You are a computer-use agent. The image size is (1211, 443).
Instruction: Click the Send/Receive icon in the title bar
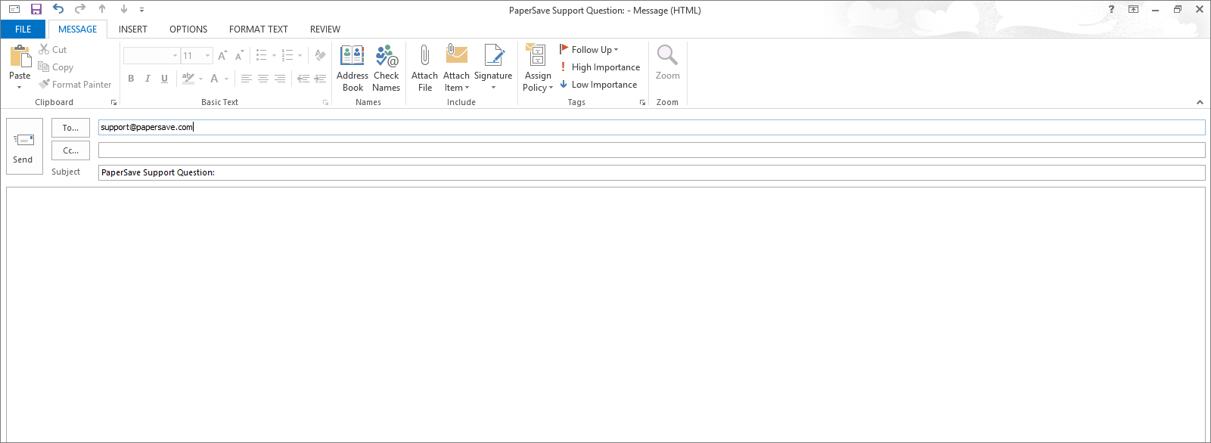(x=14, y=9)
